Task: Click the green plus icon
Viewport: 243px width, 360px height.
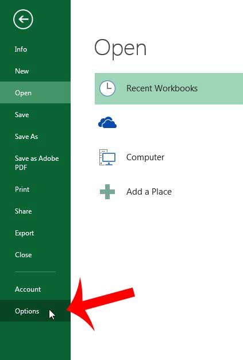Action: click(107, 191)
